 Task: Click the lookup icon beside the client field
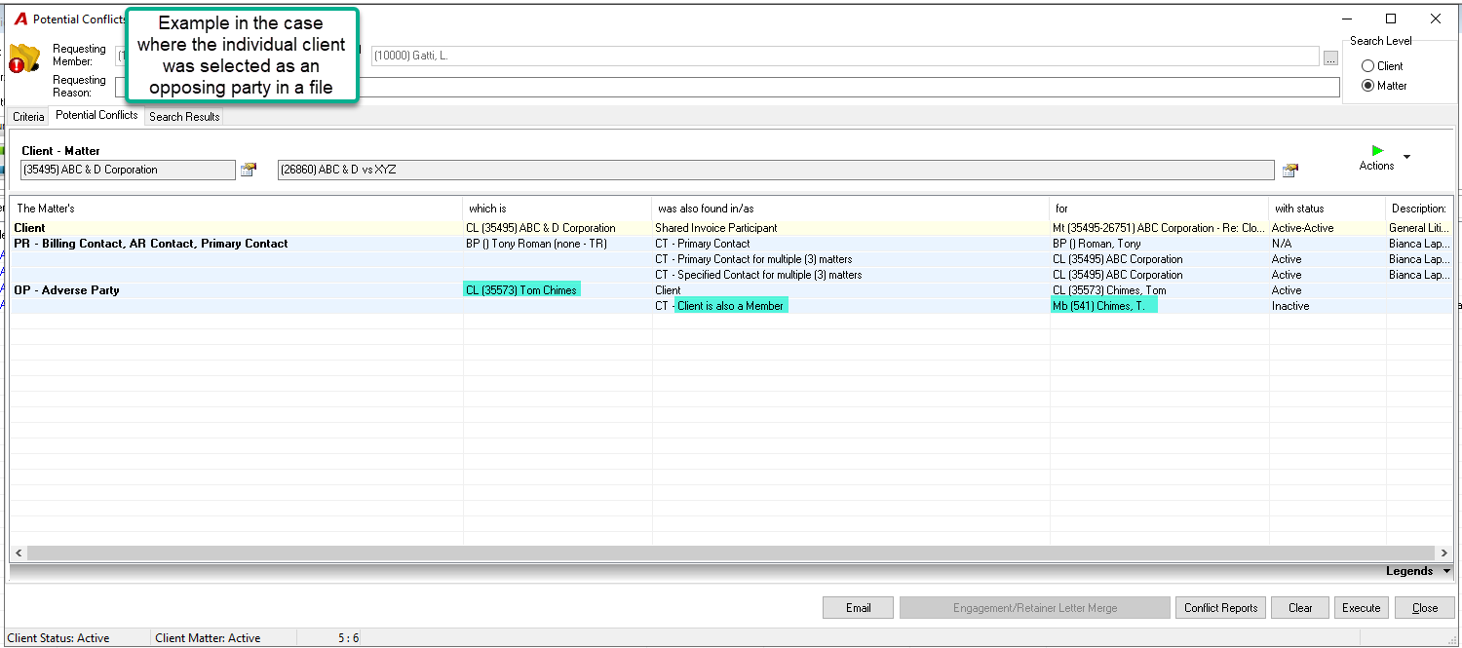(249, 170)
